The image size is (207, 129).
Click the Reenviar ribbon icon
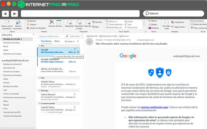(x=88, y=22)
